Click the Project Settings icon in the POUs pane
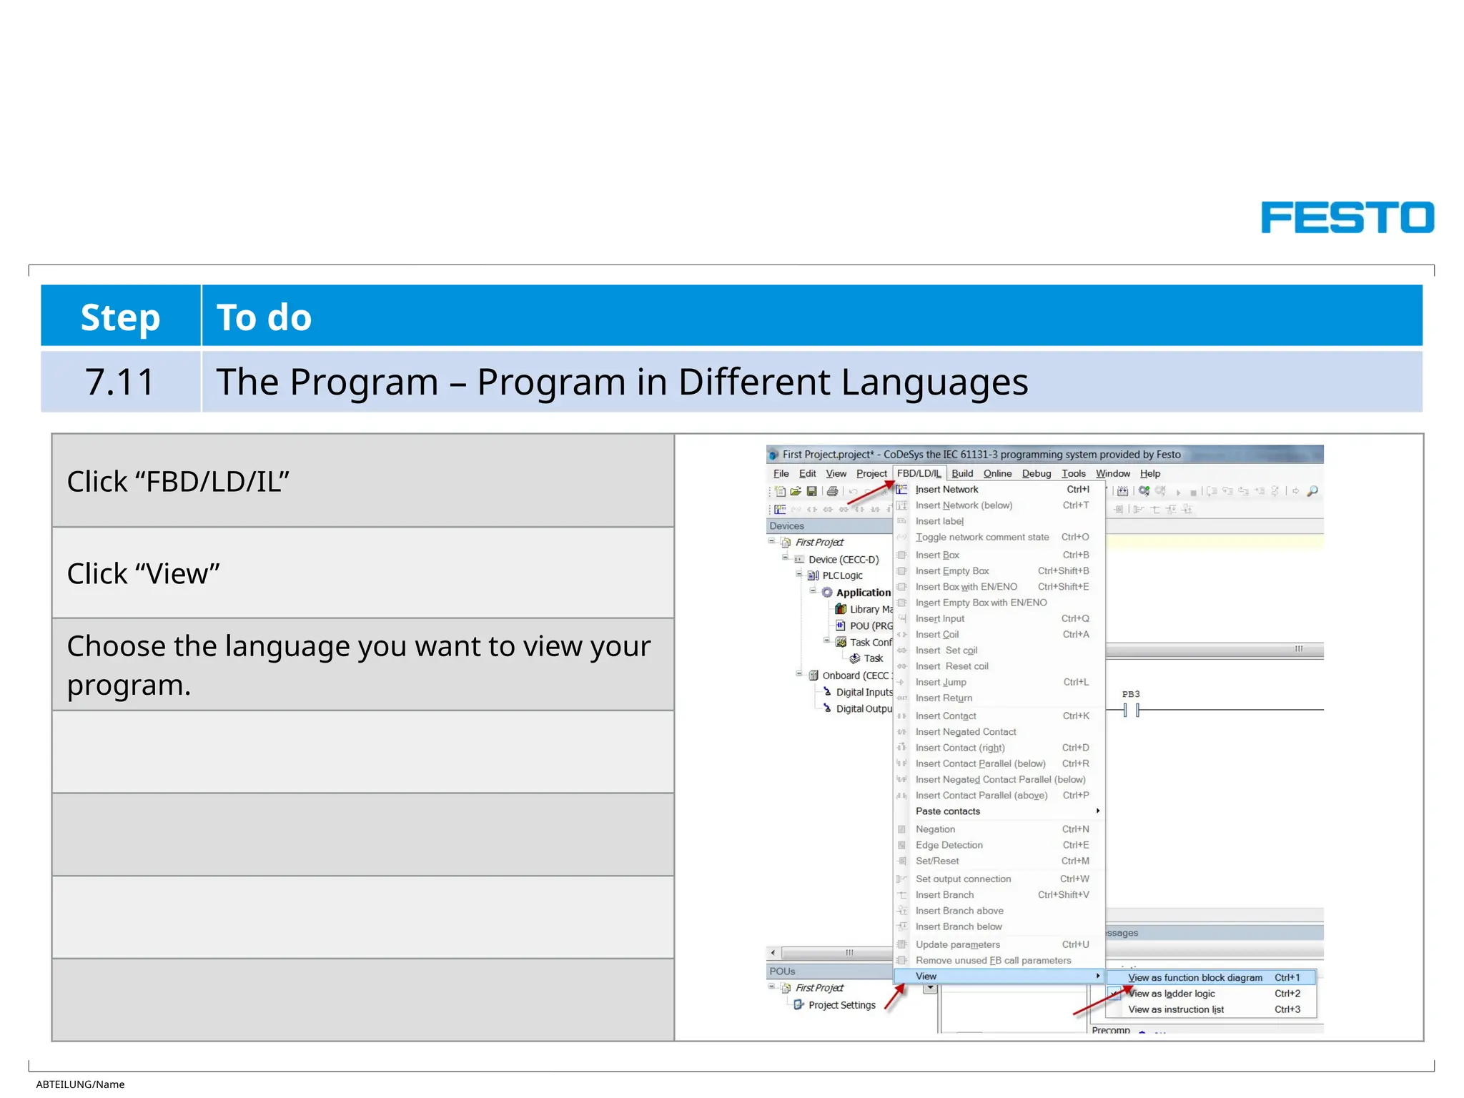The height and width of the screenshot is (1098, 1464). 799,1005
